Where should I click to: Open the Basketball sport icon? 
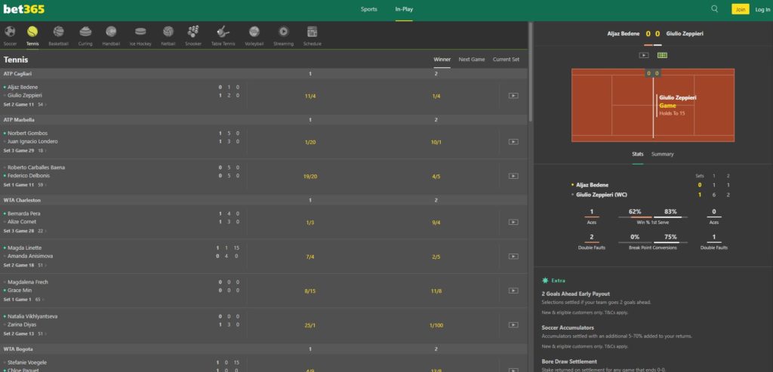tap(59, 32)
